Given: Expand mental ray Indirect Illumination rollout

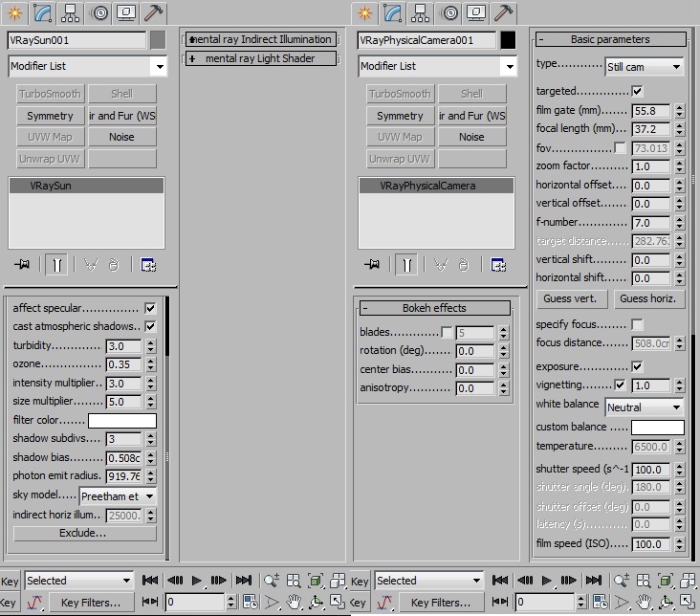Looking at the screenshot, I should click(261, 39).
